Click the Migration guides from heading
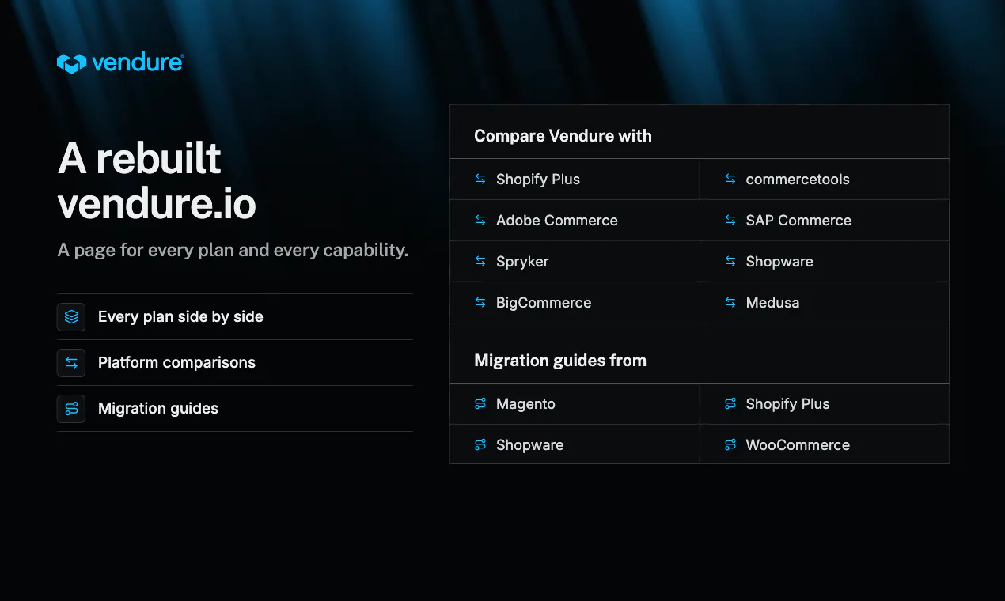Viewport: 1005px width, 601px height. coord(560,361)
